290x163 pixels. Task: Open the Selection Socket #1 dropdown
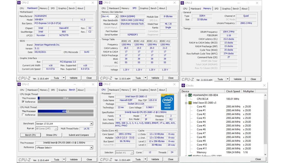tap(132, 153)
